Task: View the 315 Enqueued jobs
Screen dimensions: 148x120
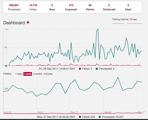Action: pos(71,7)
